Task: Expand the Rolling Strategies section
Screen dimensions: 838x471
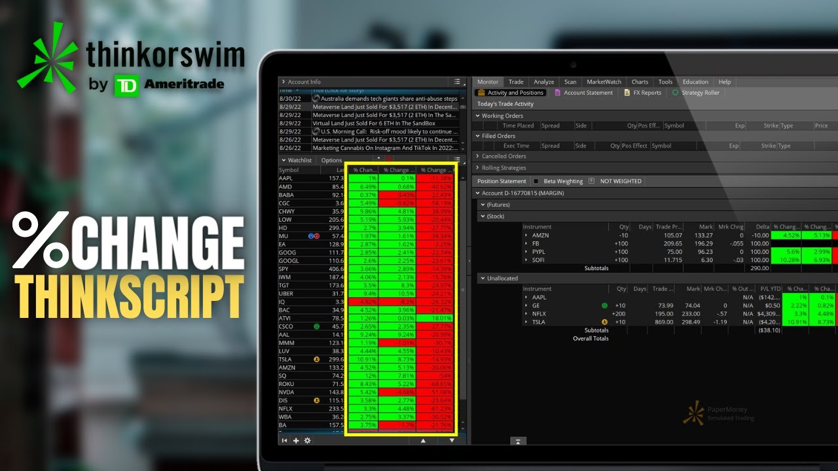Action: (x=478, y=168)
